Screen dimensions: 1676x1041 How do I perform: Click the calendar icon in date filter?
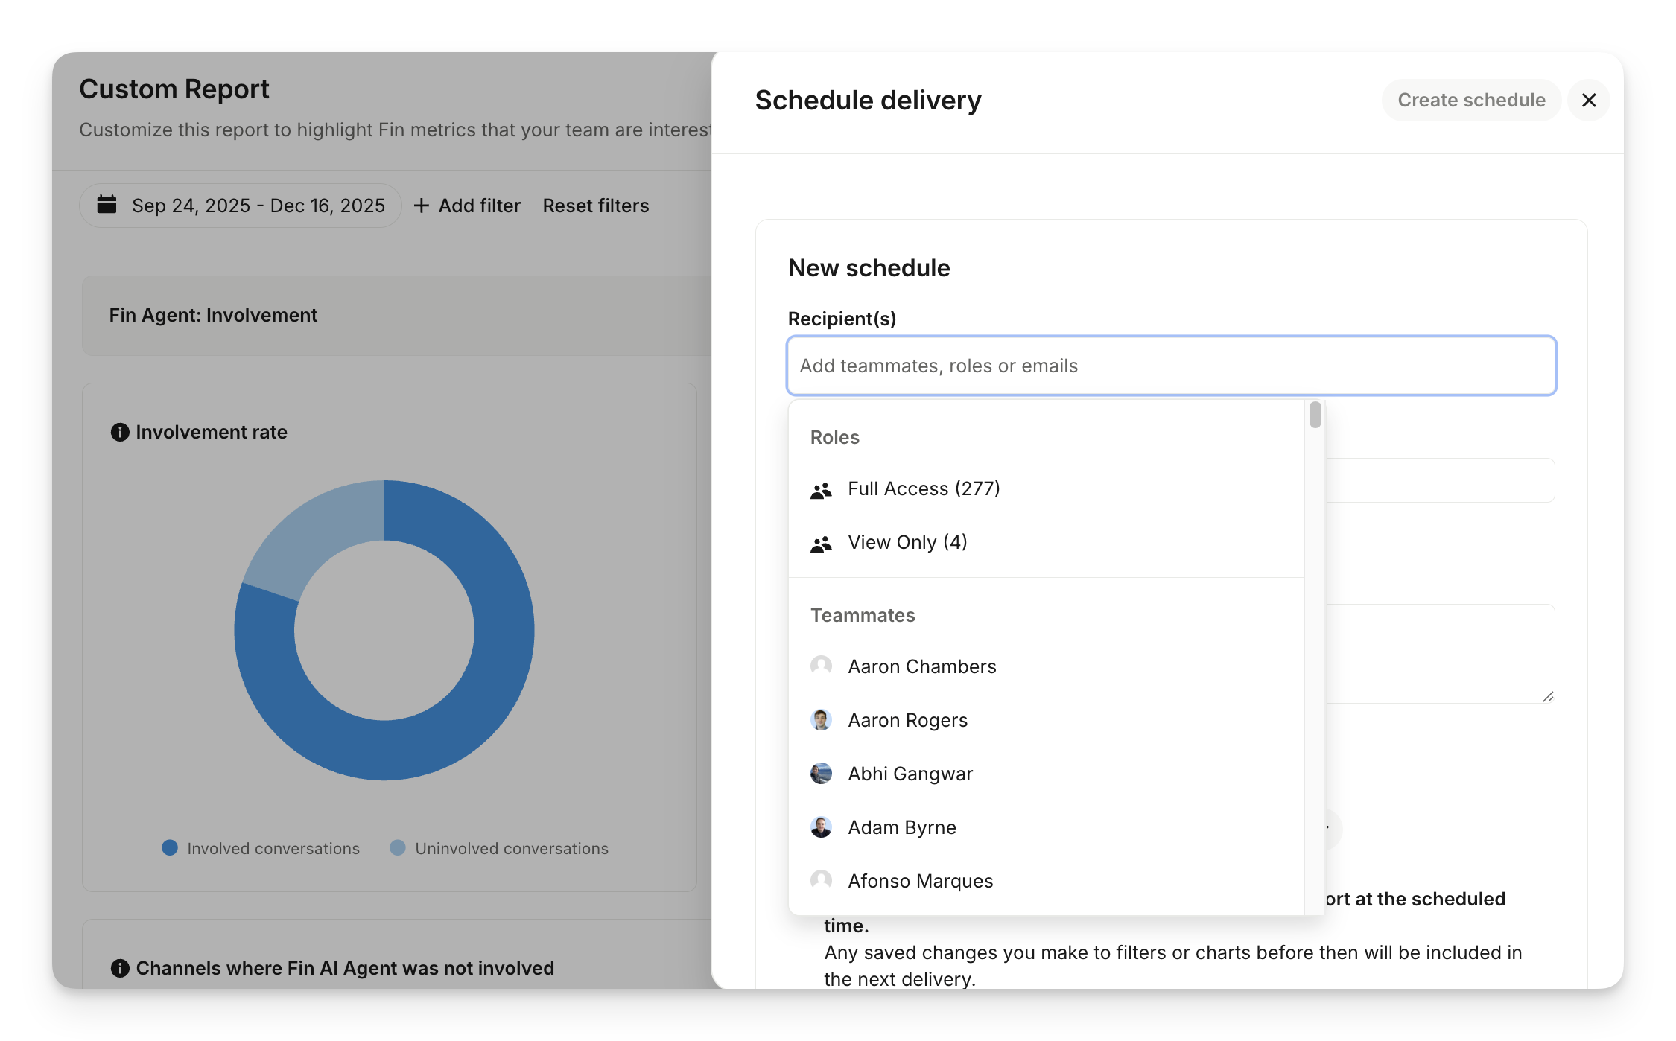[x=107, y=205]
